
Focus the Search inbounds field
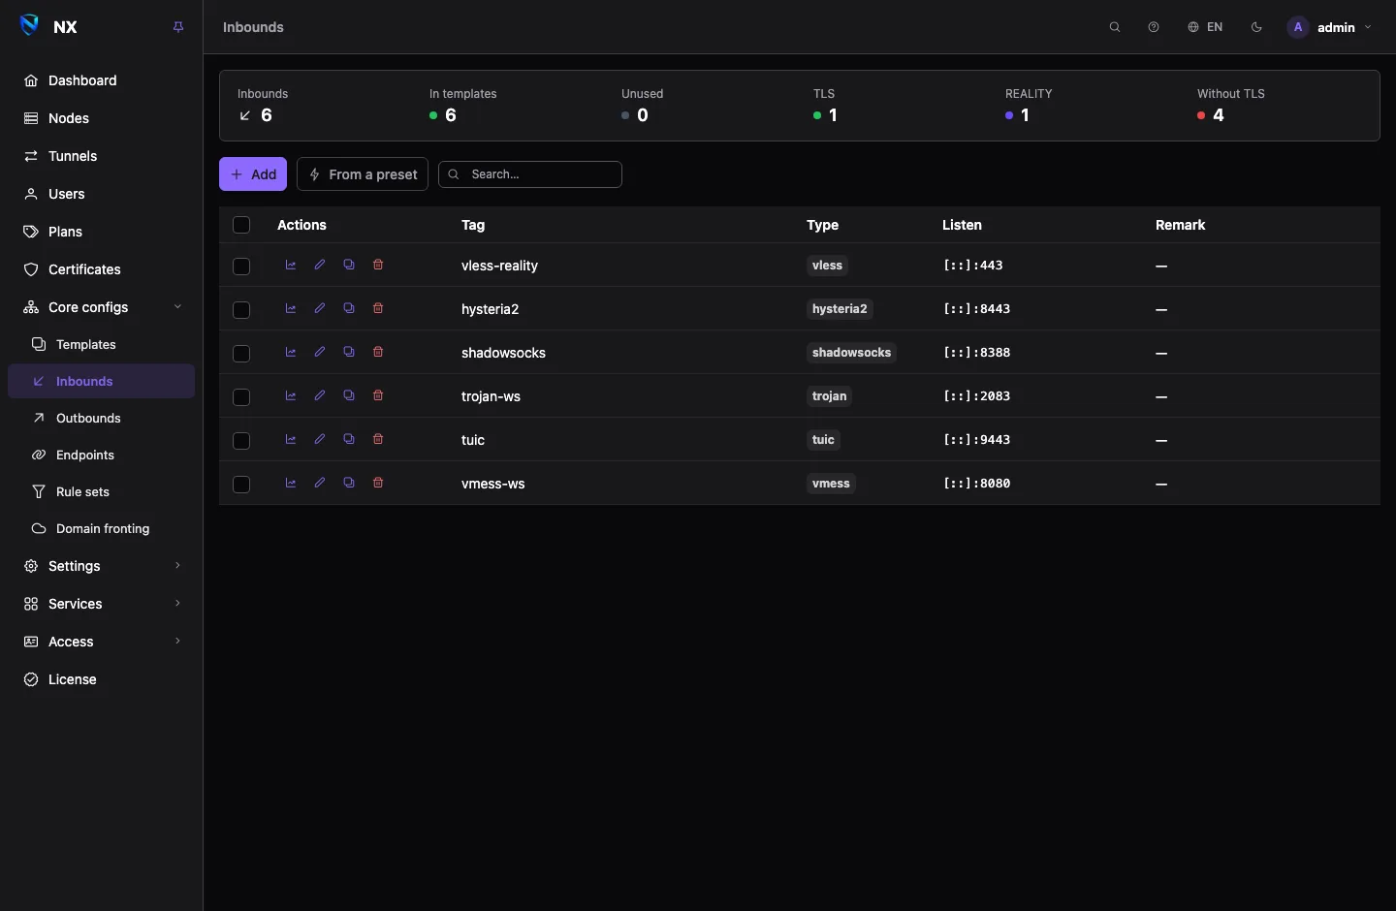click(530, 174)
